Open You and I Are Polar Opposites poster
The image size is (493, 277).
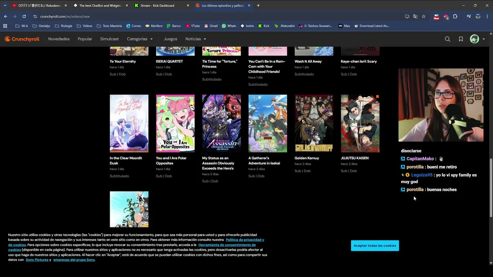click(175, 123)
